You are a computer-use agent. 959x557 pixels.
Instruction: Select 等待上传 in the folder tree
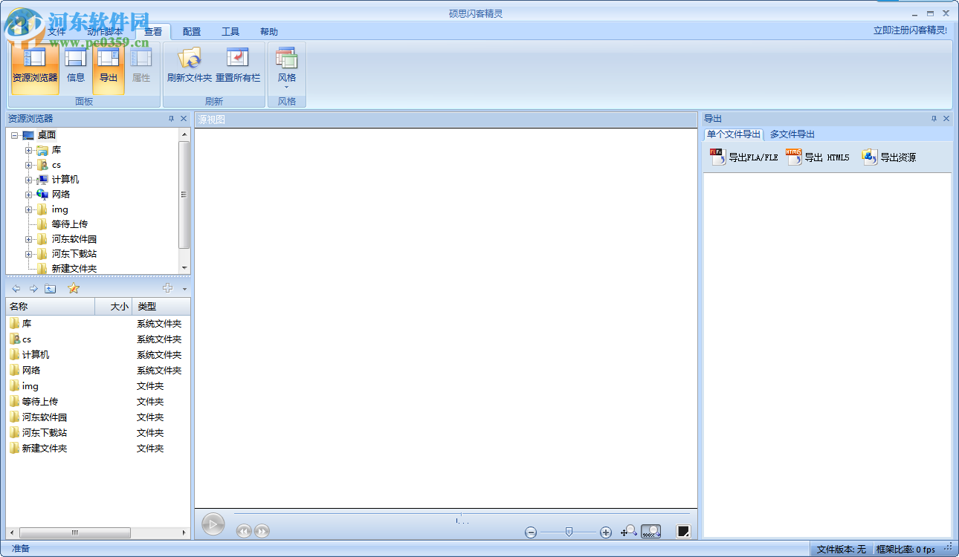click(x=70, y=224)
